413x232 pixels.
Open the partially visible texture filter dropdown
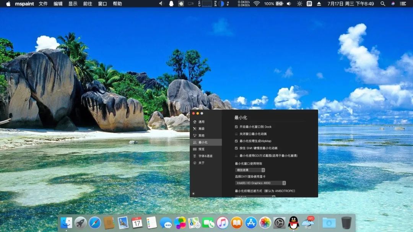click(255, 196)
